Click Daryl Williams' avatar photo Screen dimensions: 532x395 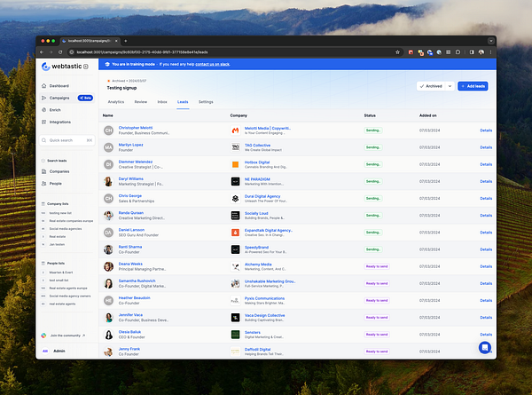(108, 181)
